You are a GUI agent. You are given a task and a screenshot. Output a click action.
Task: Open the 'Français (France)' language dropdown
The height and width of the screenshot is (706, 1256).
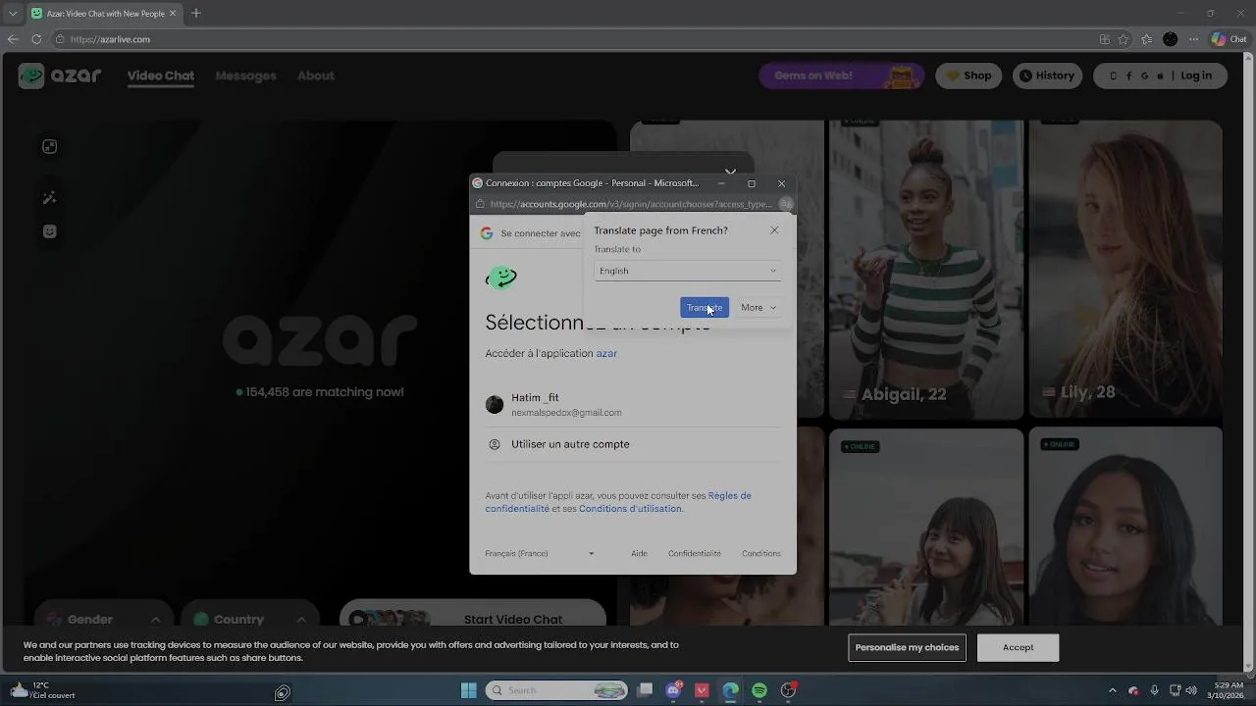(x=540, y=554)
